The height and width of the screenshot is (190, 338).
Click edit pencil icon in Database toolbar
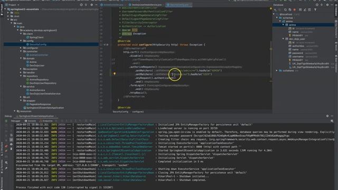coord(305,9)
